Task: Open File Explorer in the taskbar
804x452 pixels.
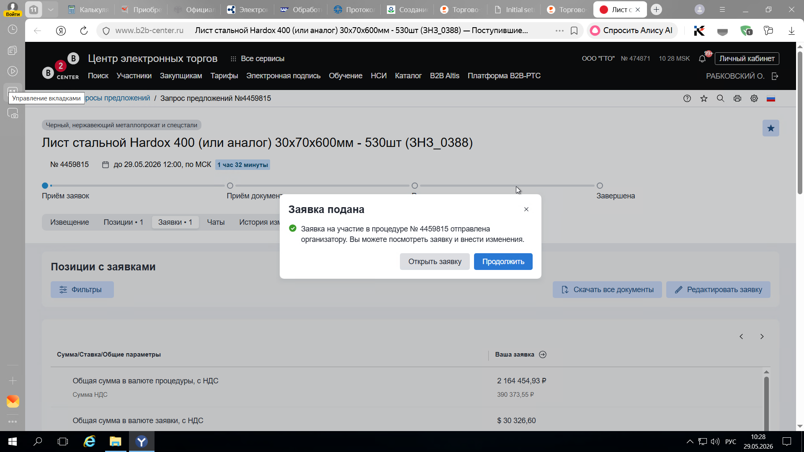Action: [115, 442]
